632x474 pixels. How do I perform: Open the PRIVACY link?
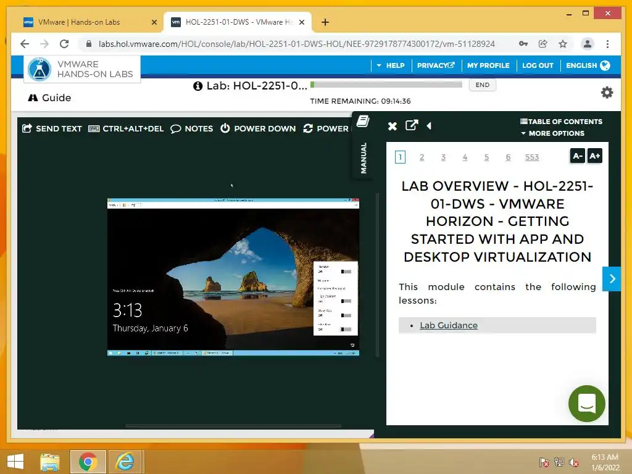pos(436,65)
